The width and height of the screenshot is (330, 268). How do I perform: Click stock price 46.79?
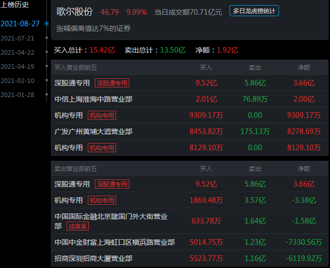tap(109, 12)
